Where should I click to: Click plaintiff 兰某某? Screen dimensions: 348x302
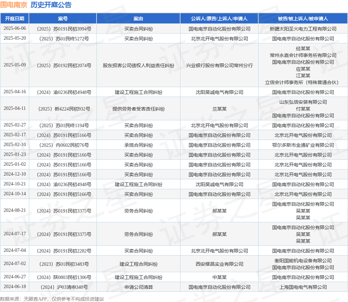click(x=219, y=109)
